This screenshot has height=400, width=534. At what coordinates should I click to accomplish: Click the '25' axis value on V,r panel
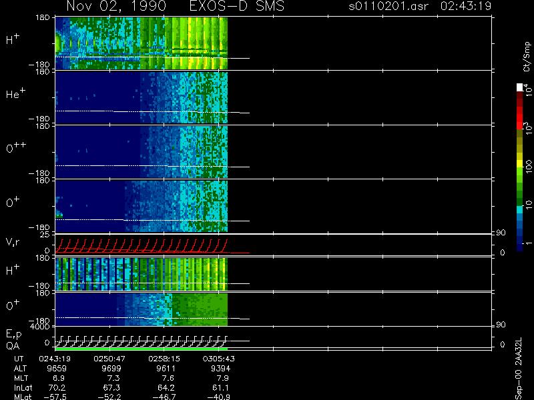(45, 235)
